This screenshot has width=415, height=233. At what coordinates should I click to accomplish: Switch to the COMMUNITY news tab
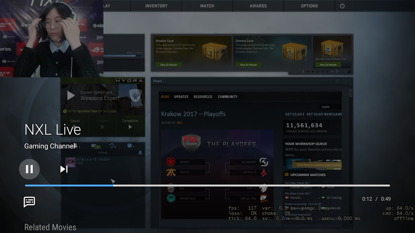(x=227, y=97)
